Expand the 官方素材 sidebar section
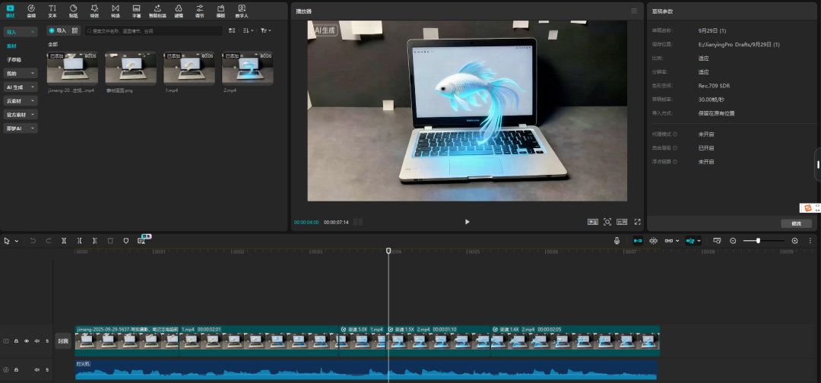Screen dimensions: 821x383 21,115
